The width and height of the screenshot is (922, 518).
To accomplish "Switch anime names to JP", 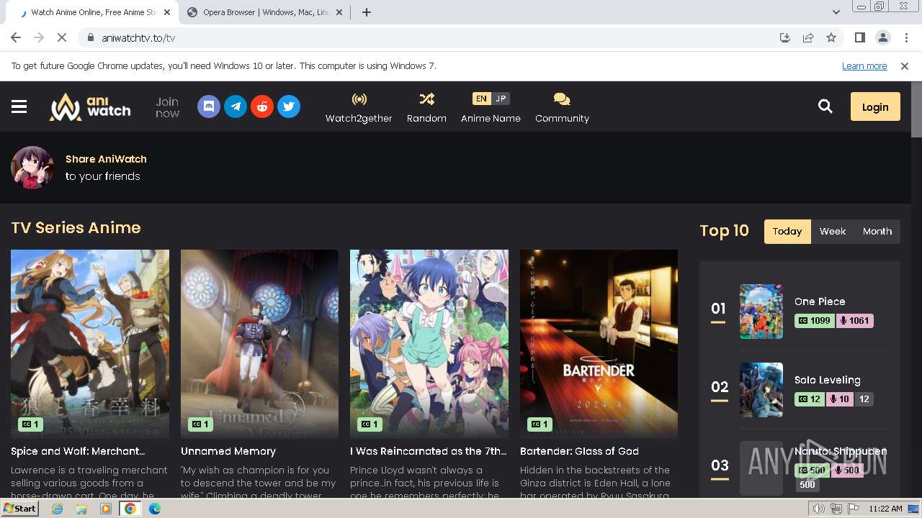I will (501, 99).
